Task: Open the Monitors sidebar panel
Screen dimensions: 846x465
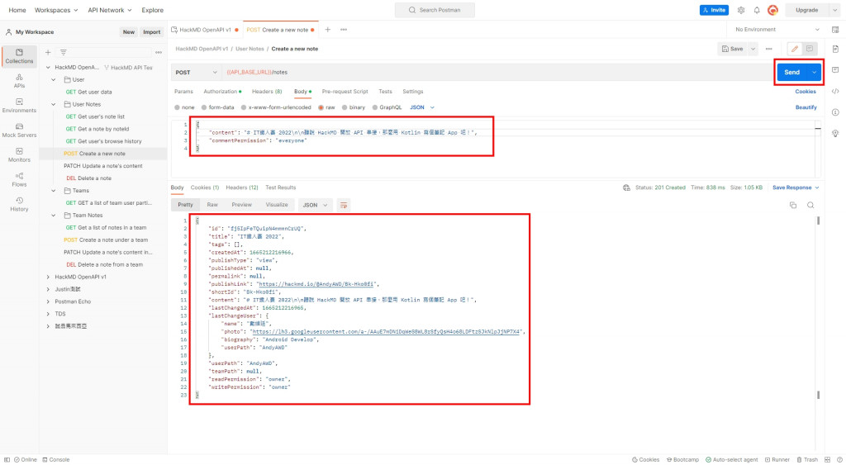Action: (x=19, y=155)
